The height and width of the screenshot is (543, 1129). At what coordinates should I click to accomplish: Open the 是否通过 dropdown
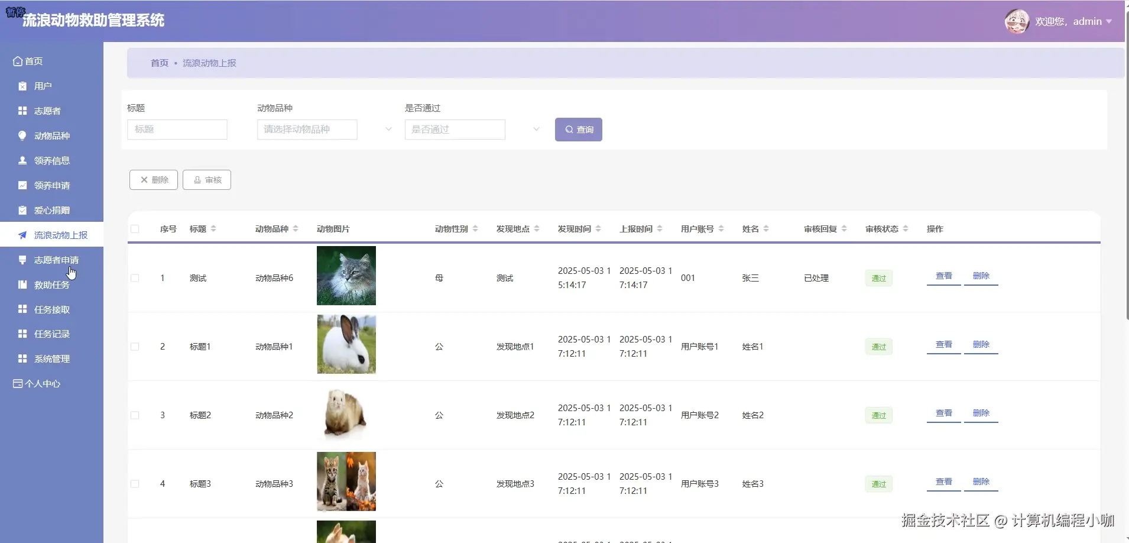coord(535,129)
